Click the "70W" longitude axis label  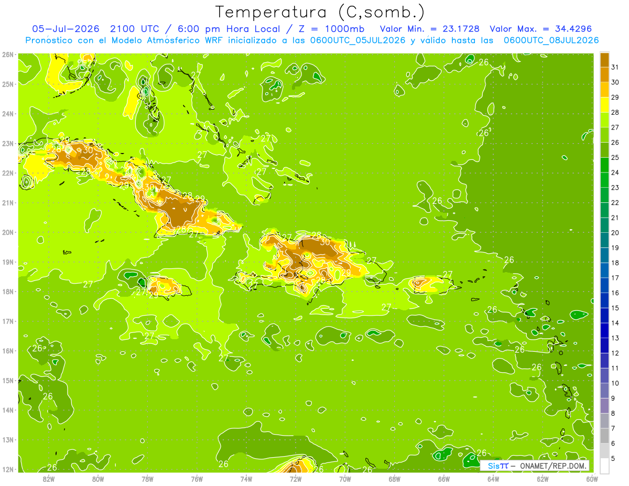coord(345,479)
